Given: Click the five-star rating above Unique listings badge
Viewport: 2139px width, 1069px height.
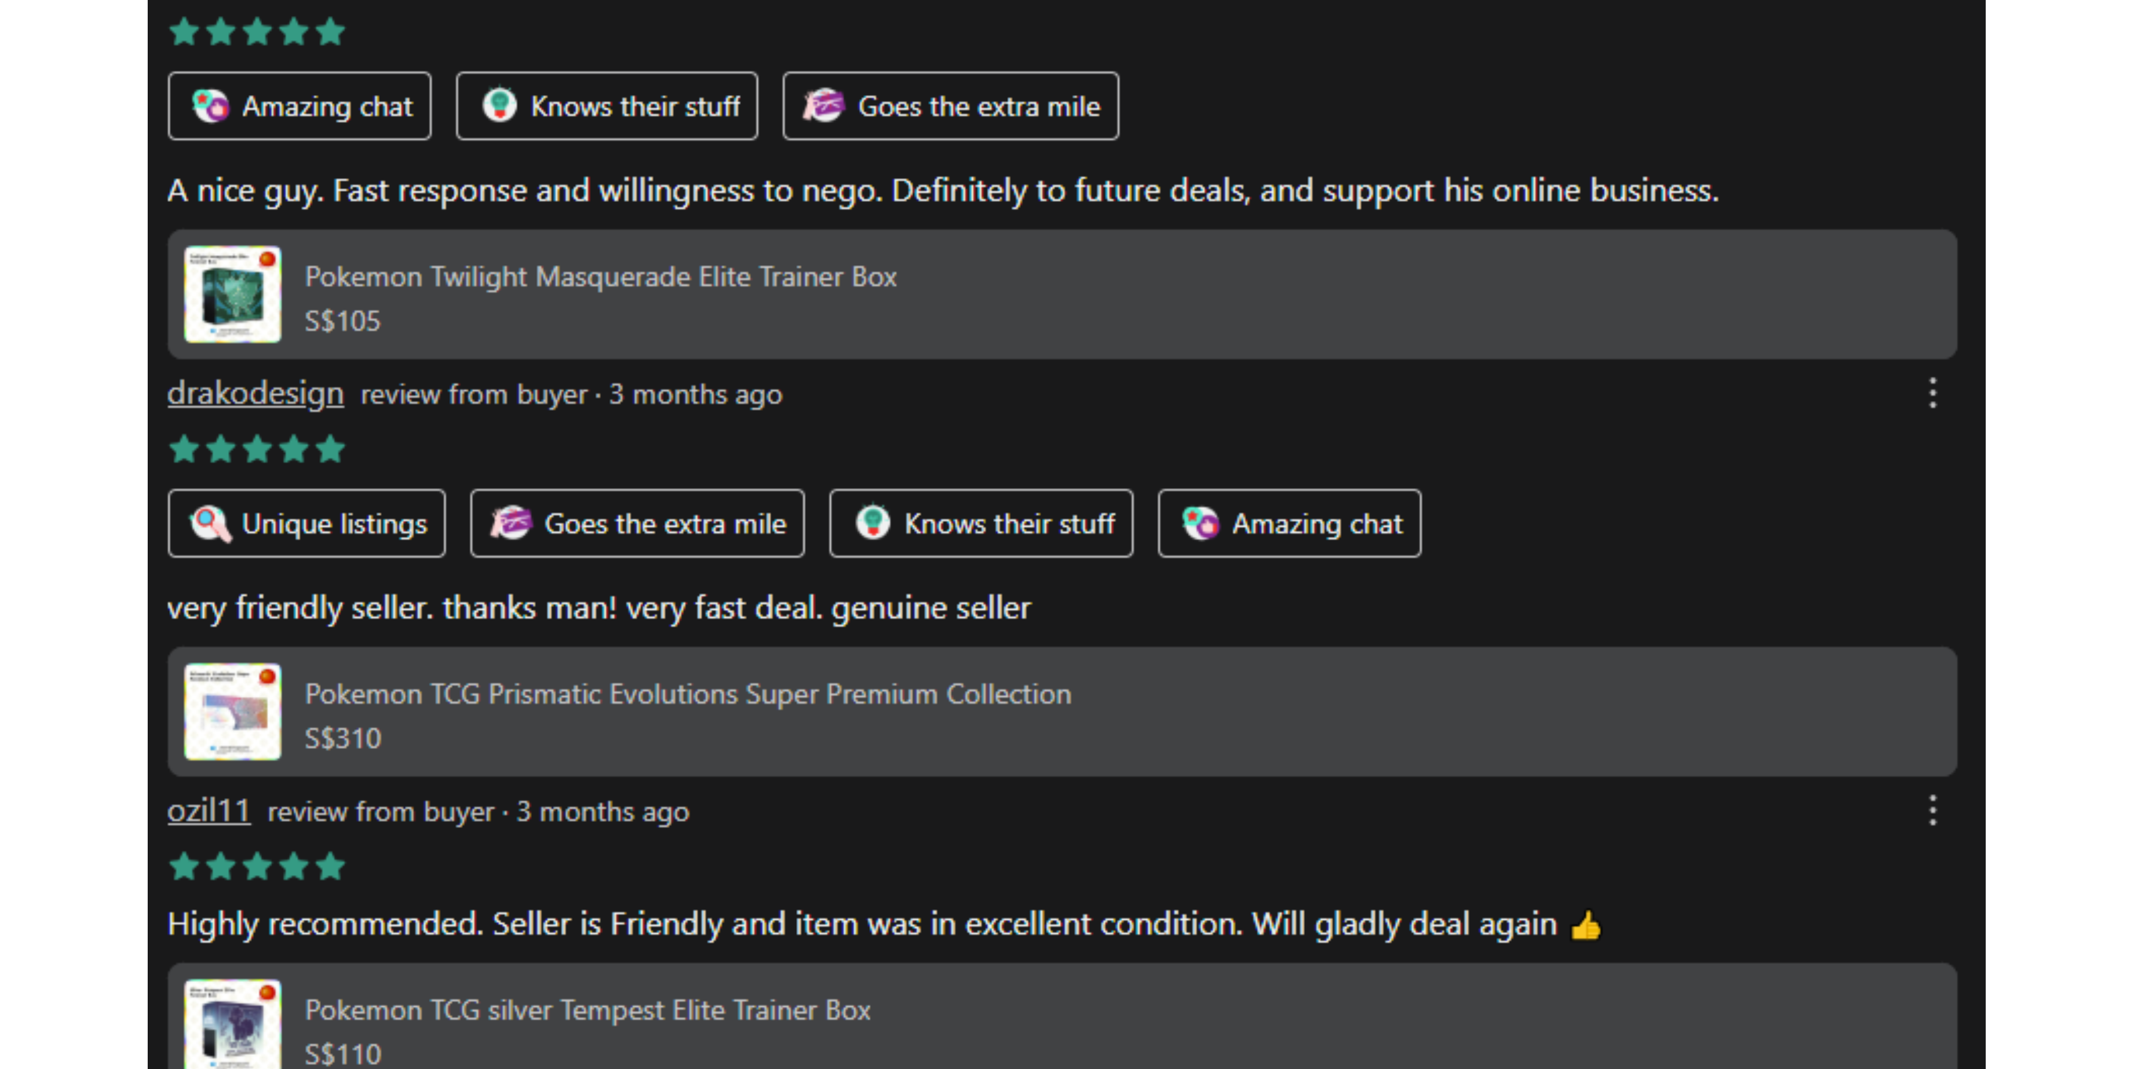Looking at the screenshot, I should pyautogui.click(x=256, y=449).
